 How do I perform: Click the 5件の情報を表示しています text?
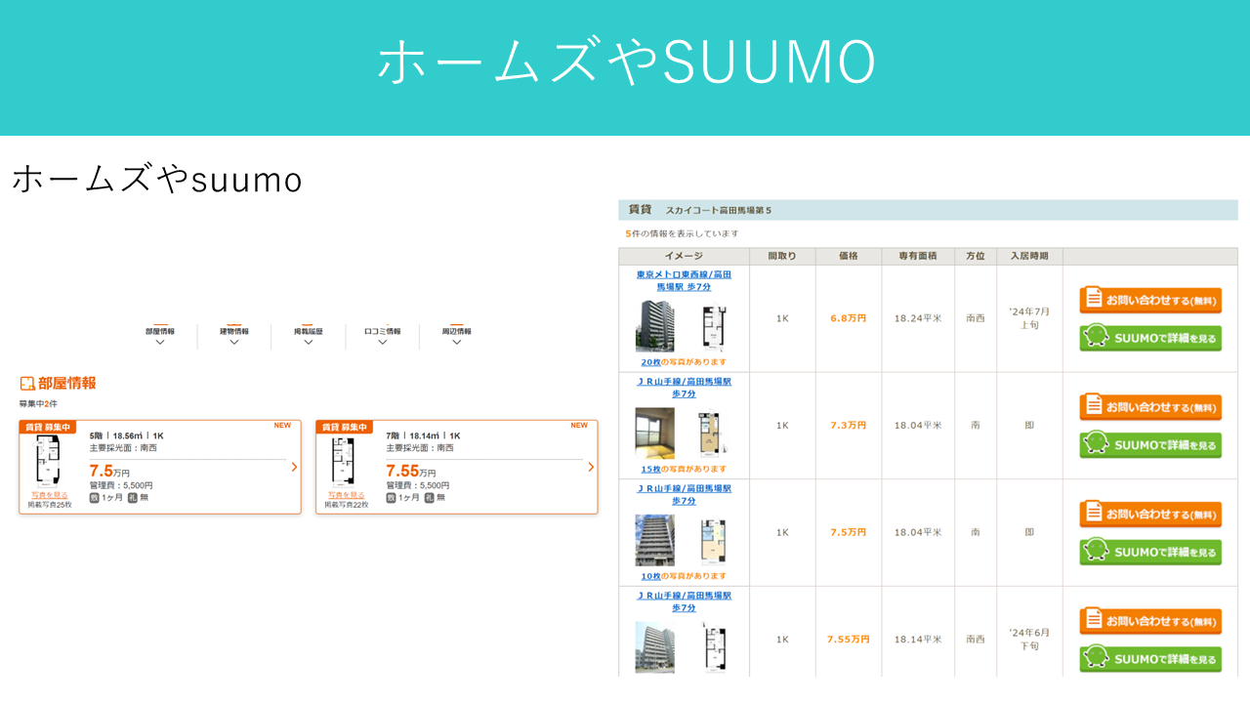[683, 234]
